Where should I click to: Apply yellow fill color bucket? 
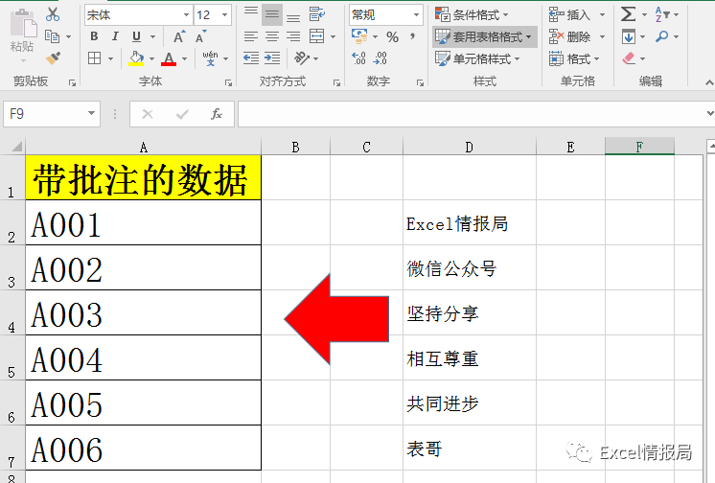pyautogui.click(x=136, y=58)
